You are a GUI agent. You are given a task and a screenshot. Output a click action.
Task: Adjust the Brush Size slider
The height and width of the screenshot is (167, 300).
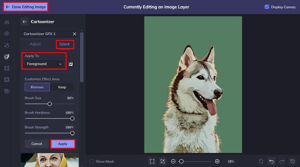click(50, 104)
